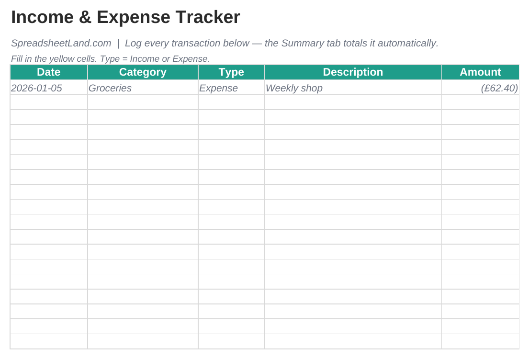Select the Type column header
Image resolution: width=529 pixels, height=359 pixels.
(231, 72)
